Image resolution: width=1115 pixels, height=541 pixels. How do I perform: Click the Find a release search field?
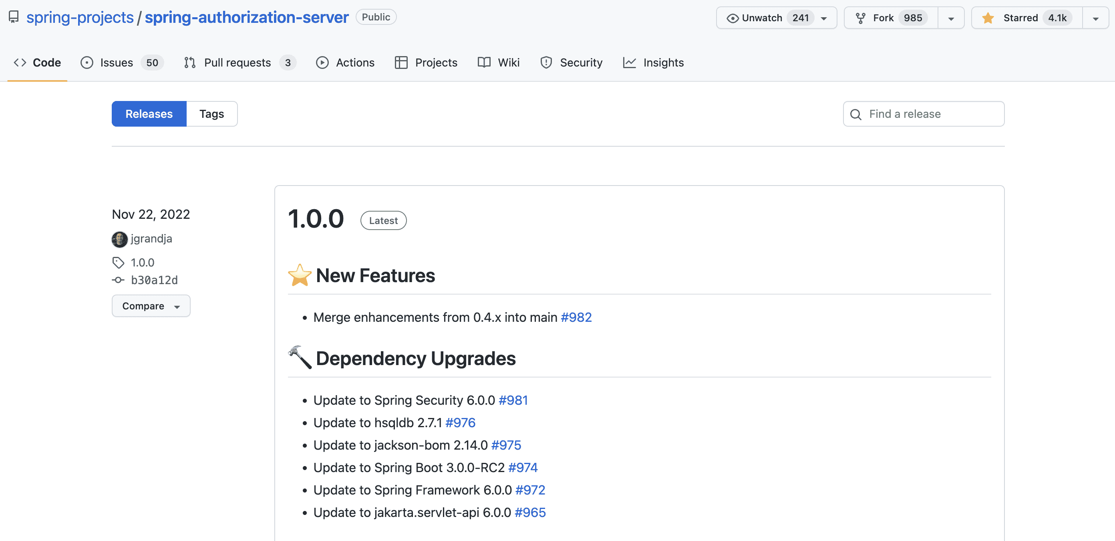(x=924, y=113)
